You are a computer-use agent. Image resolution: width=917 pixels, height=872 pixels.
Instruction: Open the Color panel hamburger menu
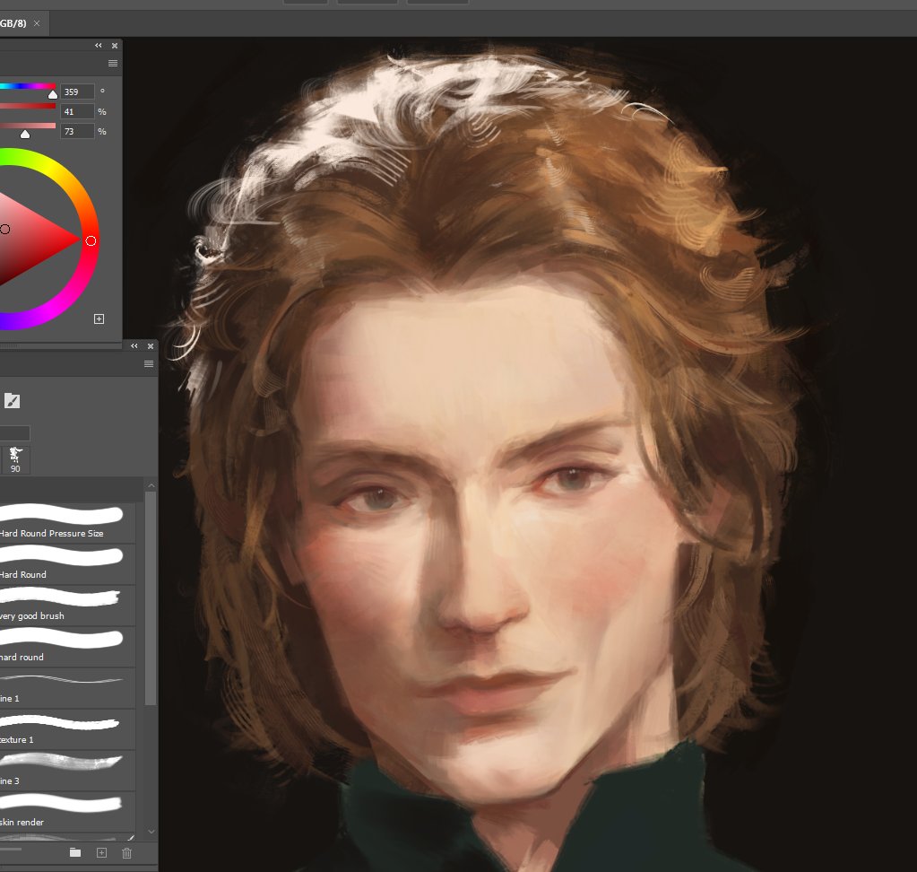tap(113, 63)
